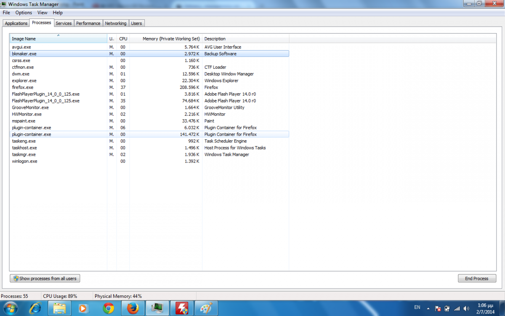505x316 pixels.
Task: Select the mspaint.exe process
Action: coord(149,121)
